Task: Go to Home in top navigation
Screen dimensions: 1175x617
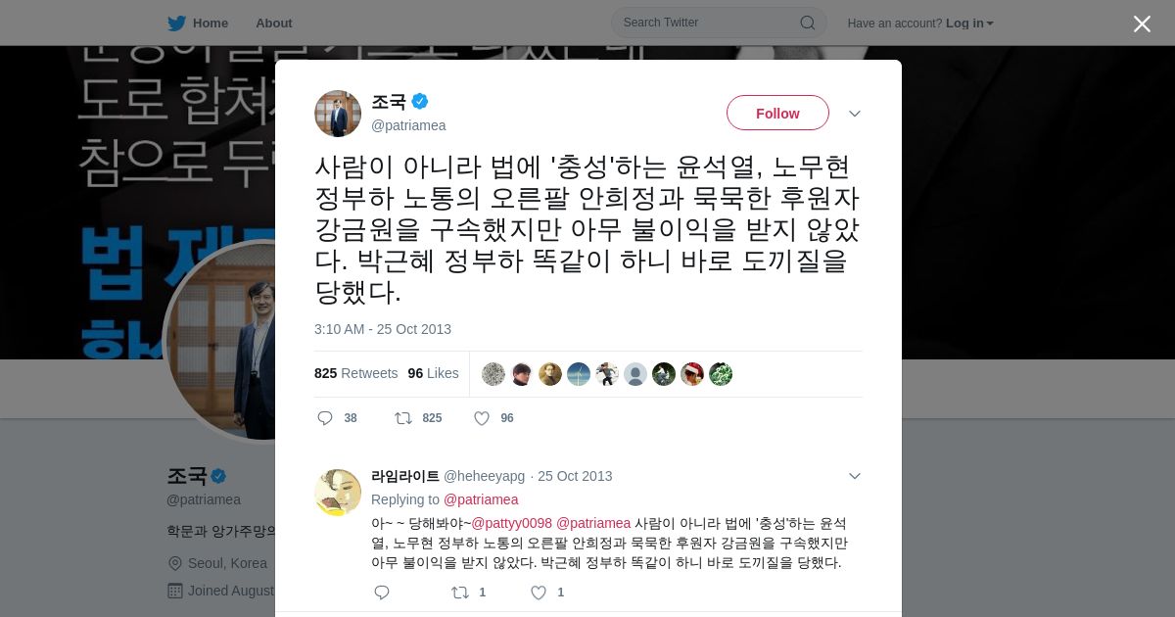Action: click(211, 23)
